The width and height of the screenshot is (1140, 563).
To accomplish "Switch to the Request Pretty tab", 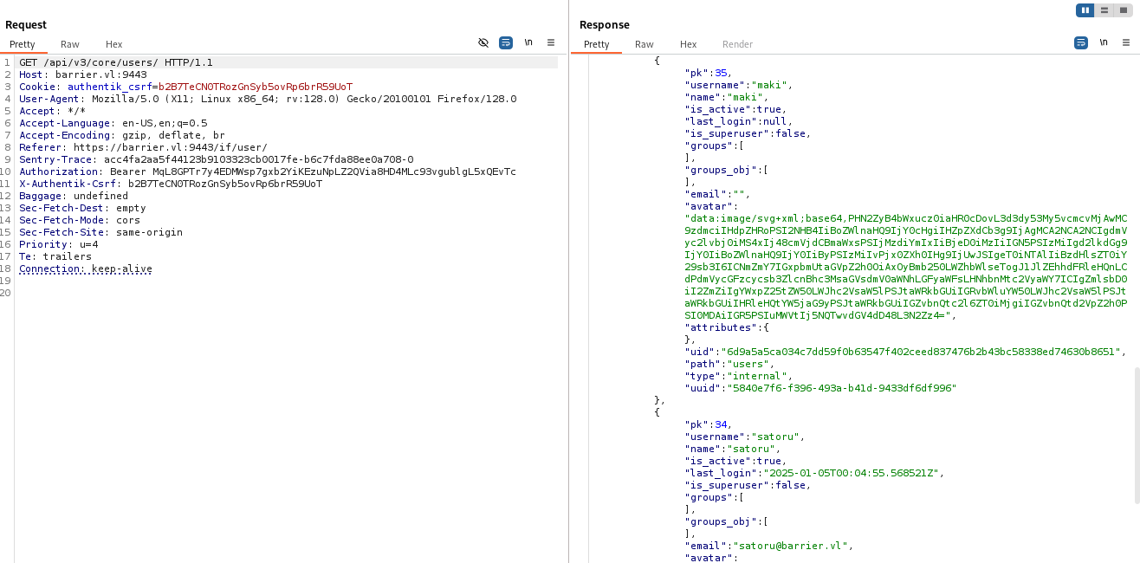I will pyautogui.click(x=23, y=44).
